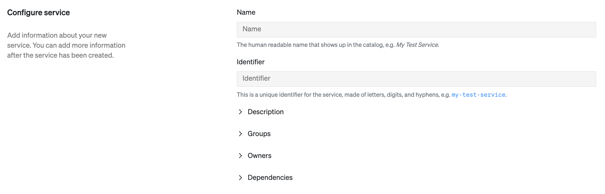This screenshot has width=605, height=194.
Task: Expand the Groups section label
Action: 259,134
